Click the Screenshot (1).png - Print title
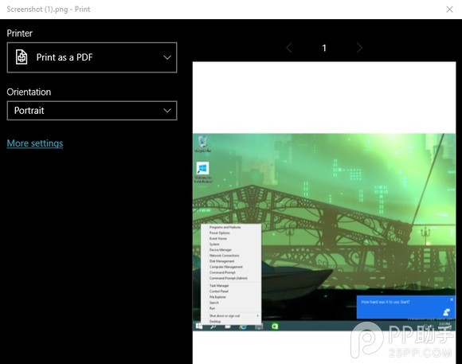 (49, 10)
